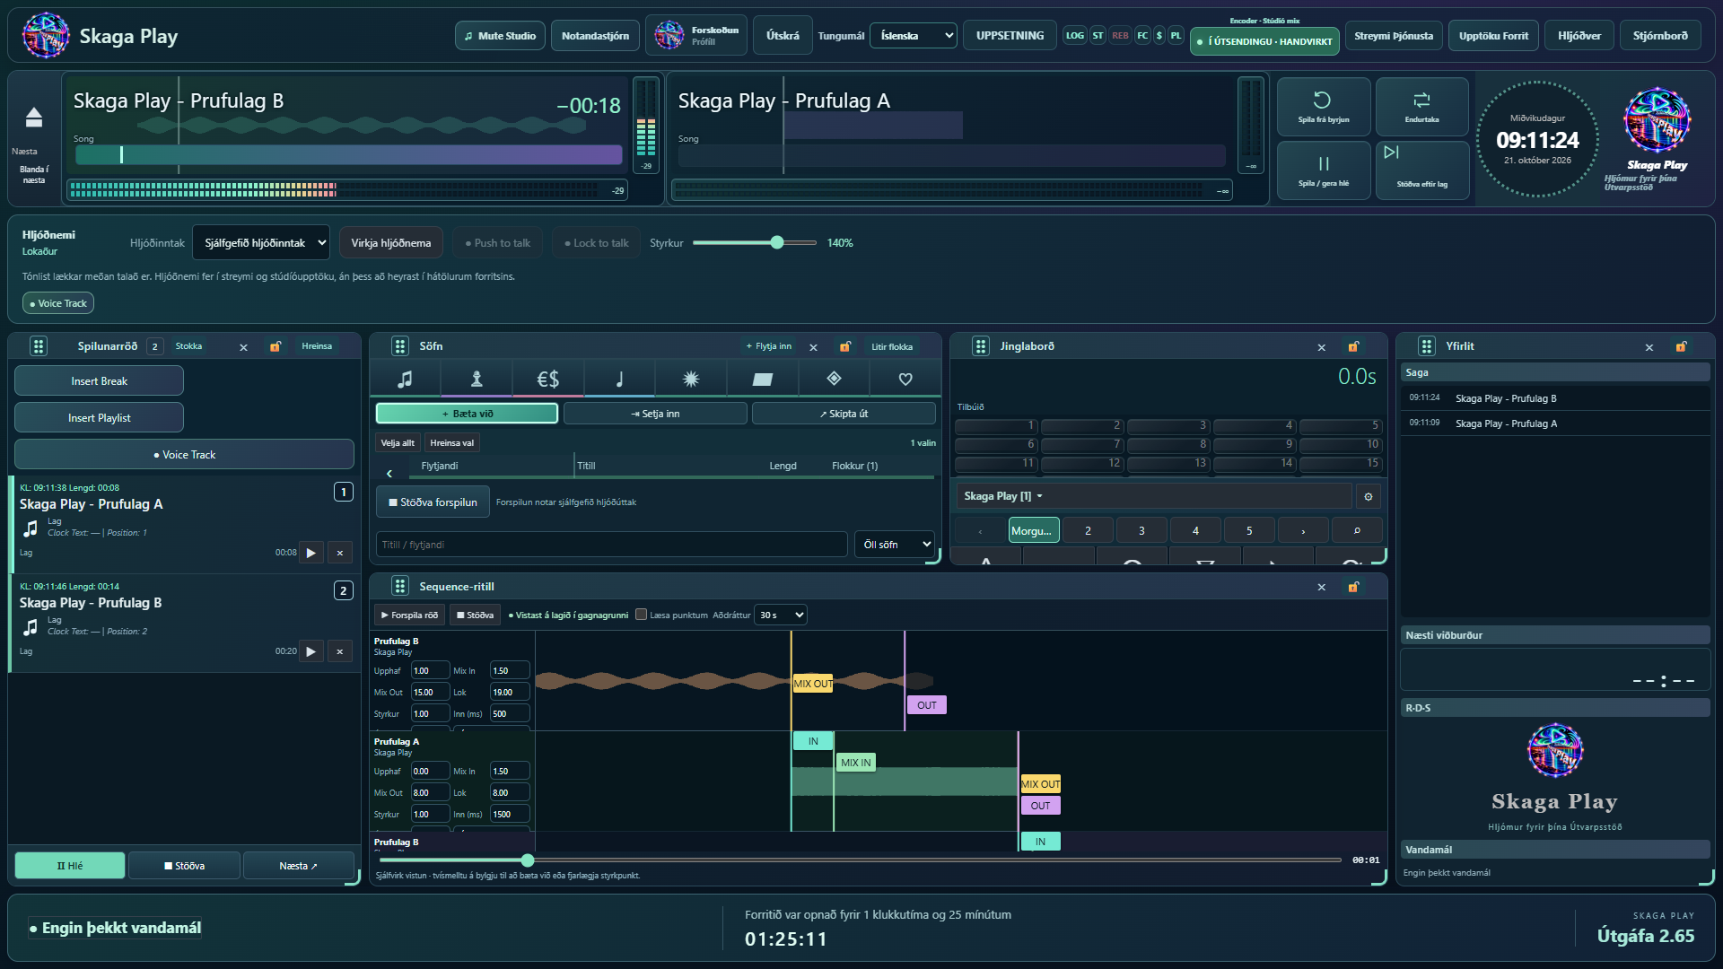Adjust the Styrkur microphone volume slider
This screenshot has height=969, width=1723.
755,243
